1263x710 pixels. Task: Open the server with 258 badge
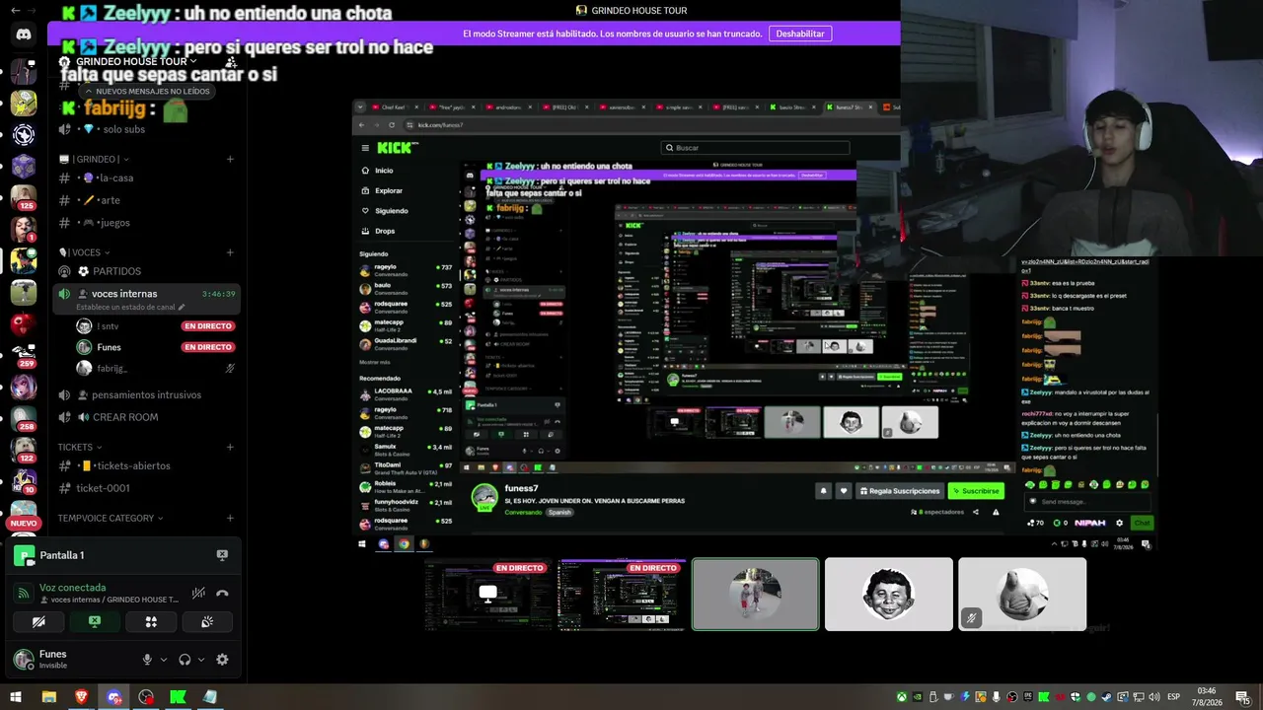[24, 418]
